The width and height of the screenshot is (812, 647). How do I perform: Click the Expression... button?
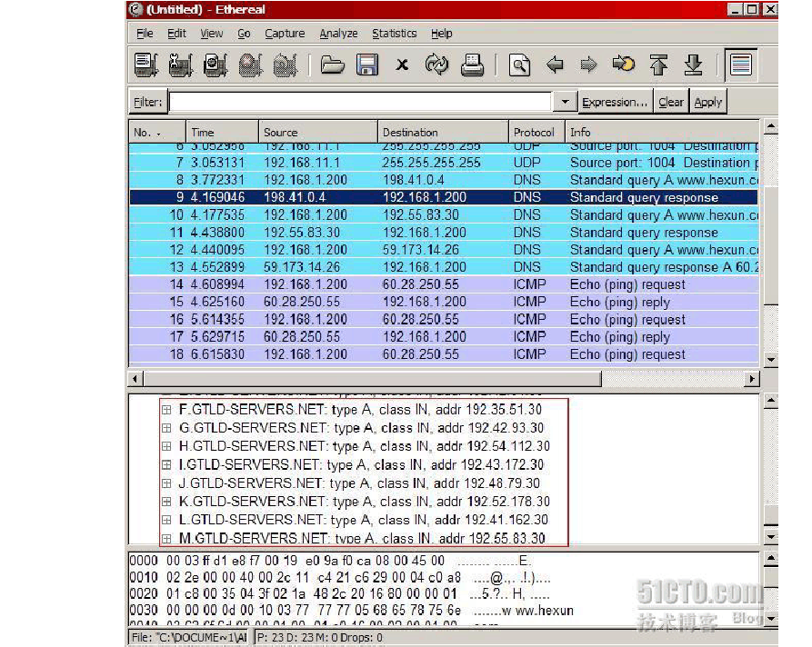pos(615,102)
